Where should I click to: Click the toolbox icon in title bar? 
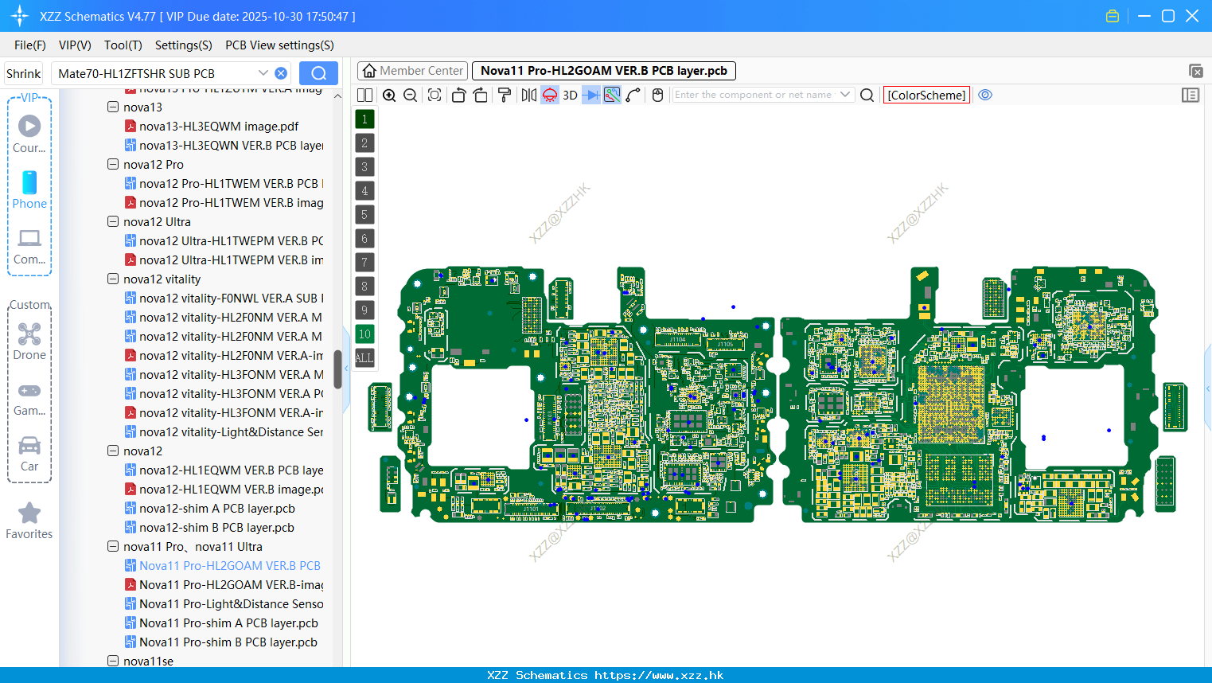(1113, 16)
